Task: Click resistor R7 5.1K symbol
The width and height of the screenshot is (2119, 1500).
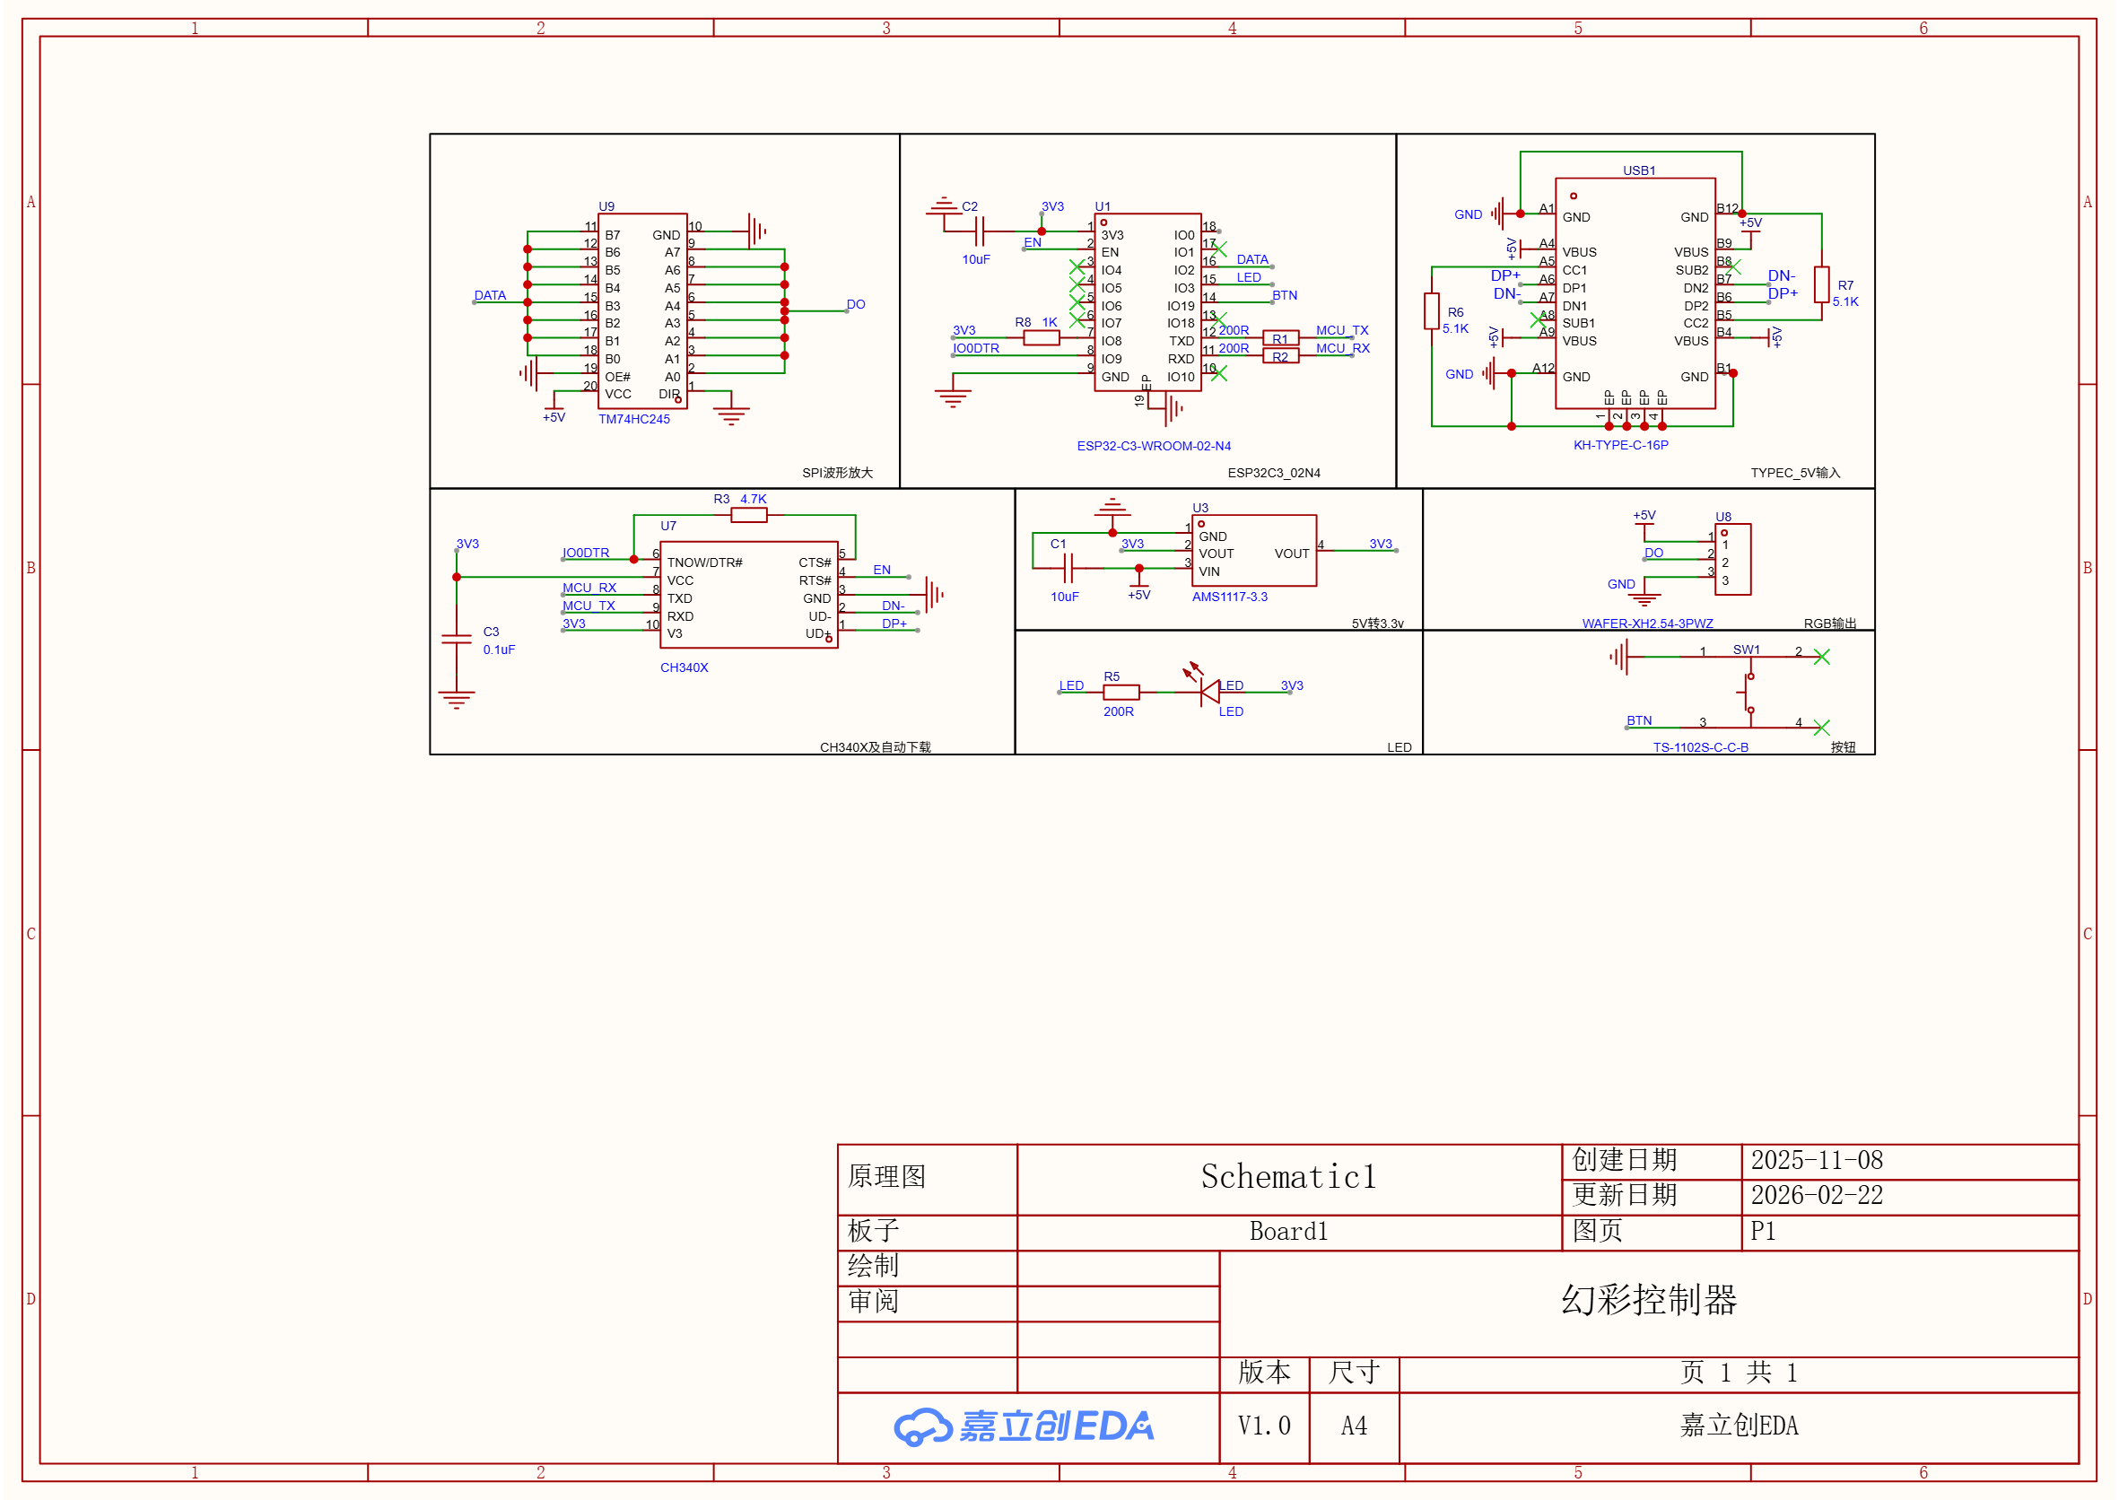Action: [1821, 284]
